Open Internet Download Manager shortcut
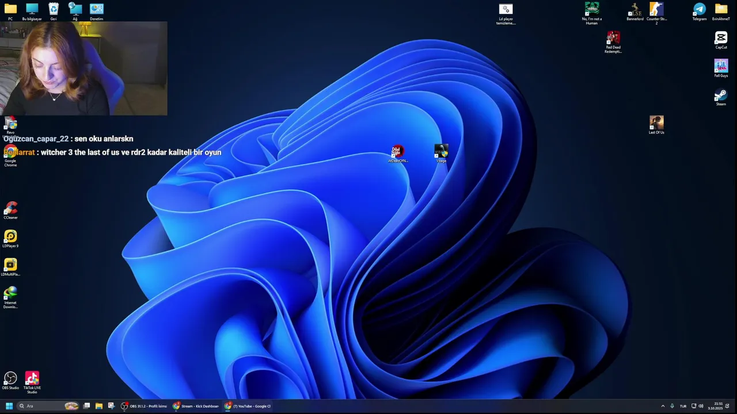The image size is (737, 414). 10,297
